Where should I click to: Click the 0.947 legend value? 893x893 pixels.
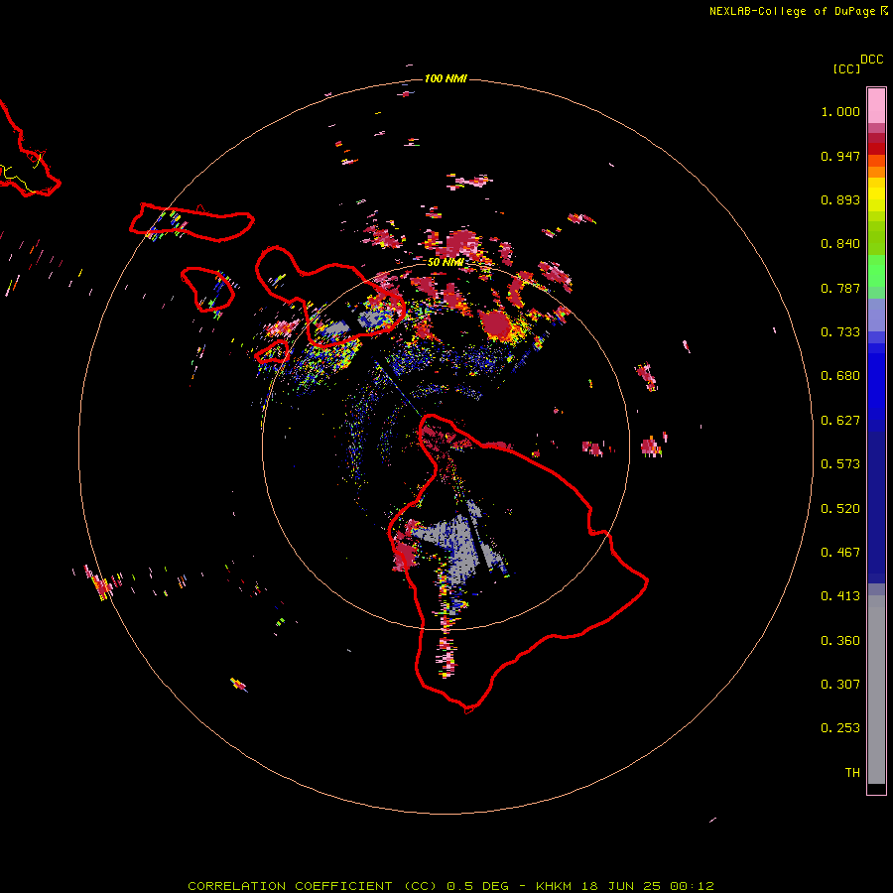click(840, 156)
